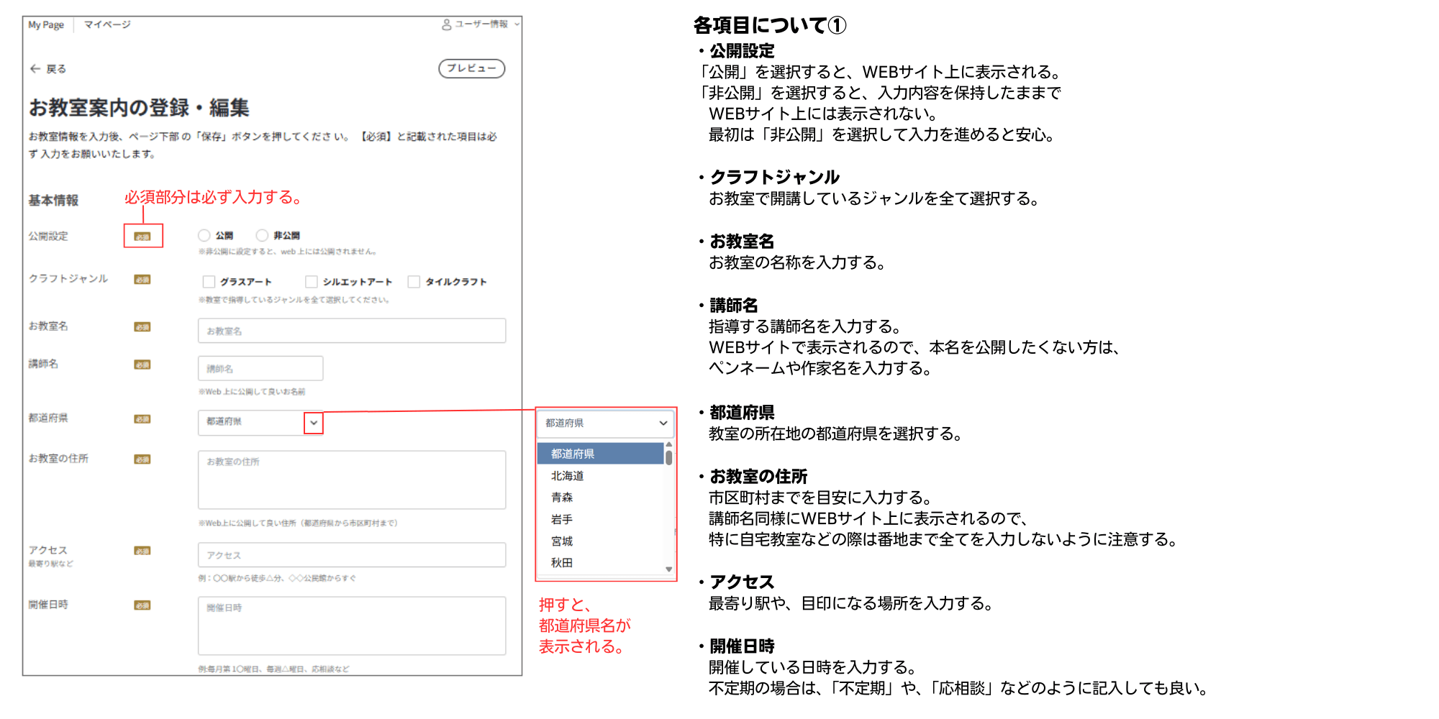This screenshot has height=719, width=1439.
Task: Click the user profile icon beside ユーザー情報
Action: (x=446, y=24)
